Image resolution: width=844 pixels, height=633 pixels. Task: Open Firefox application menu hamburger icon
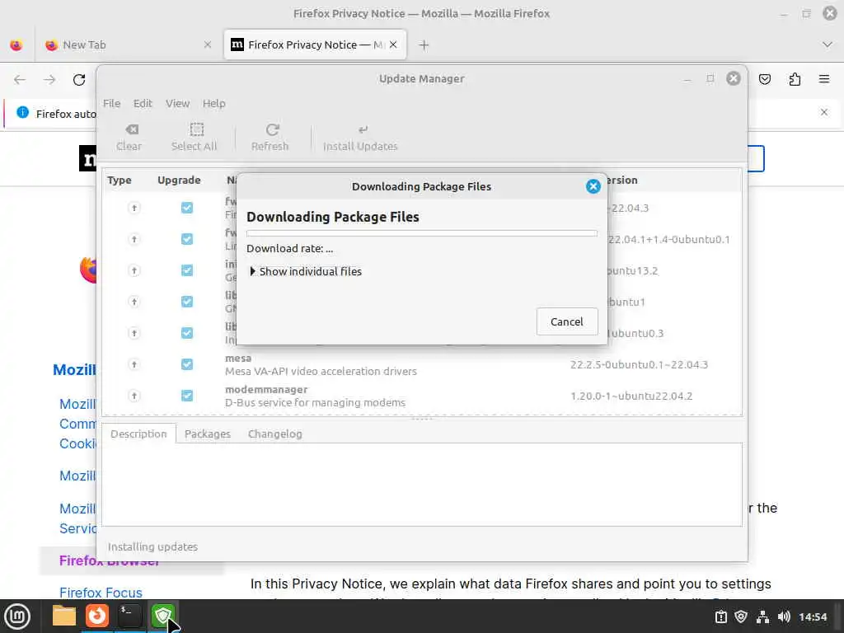[823, 80]
